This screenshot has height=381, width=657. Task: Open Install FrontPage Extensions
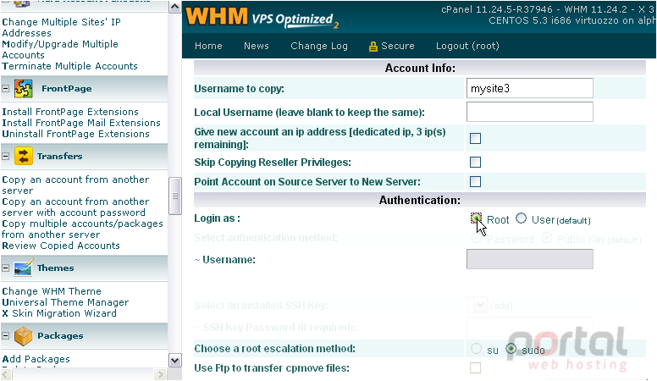pos(70,112)
